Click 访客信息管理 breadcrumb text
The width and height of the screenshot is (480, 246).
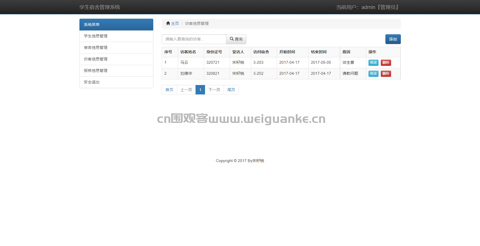pyautogui.click(x=197, y=24)
